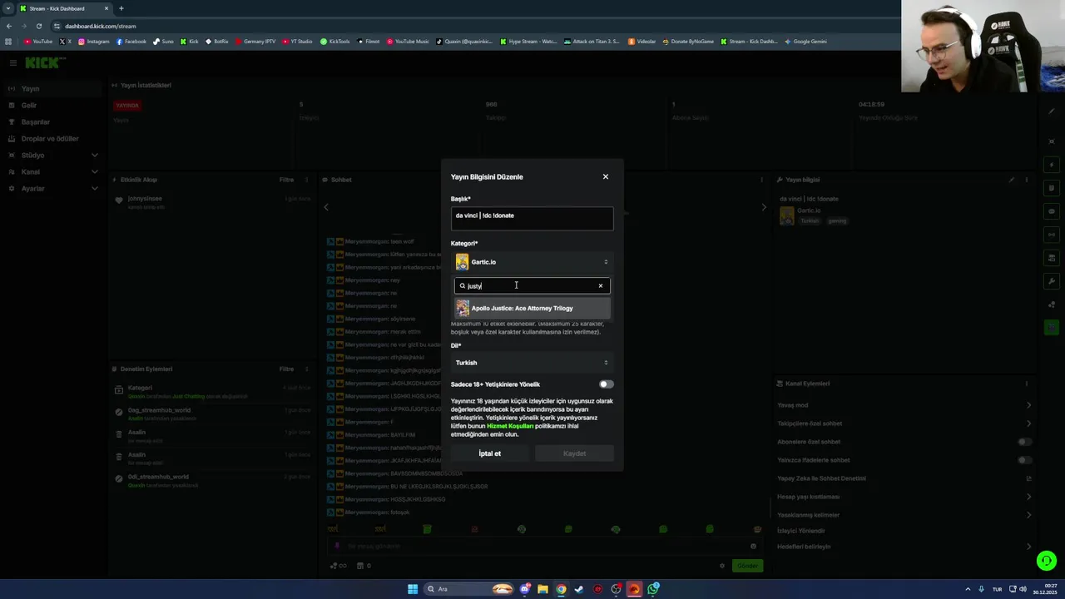Open Steam from the taskbar
Screen dimensions: 1065x599
(579, 589)
